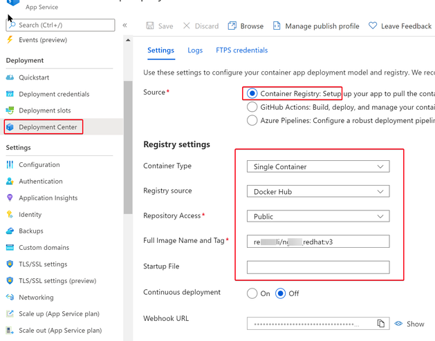This screenshot has height=341, width=435.
Task: Click the Leave Feedback heart icon
Action: point(373,26)
